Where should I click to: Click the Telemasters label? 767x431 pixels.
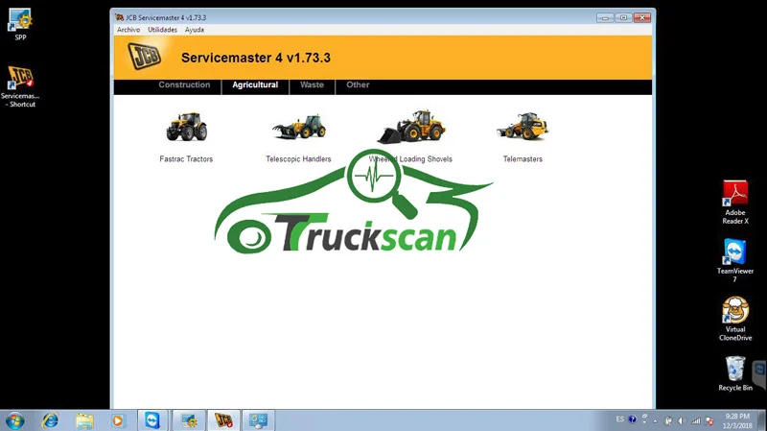click(x=523, y=159)
